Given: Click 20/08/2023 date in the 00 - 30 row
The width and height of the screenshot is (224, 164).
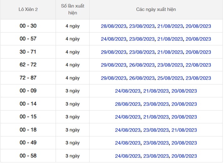Looking at the screenshot, I should click(x=198, y=26).
